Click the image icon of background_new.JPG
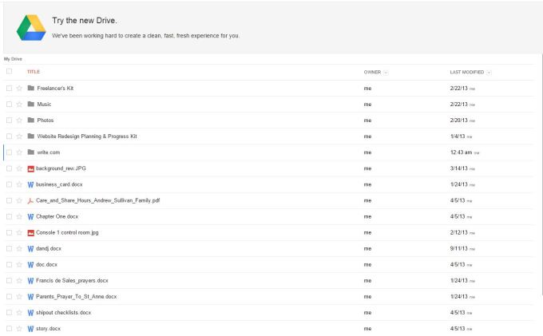The image size is (543, 336). [x=31, y=169]
